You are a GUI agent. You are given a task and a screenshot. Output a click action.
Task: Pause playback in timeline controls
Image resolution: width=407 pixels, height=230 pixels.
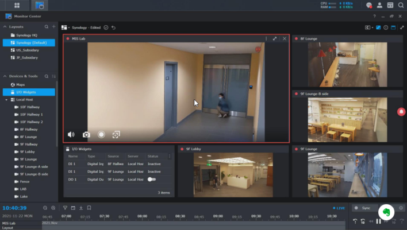pyautogui.click(x=378, y=221)
